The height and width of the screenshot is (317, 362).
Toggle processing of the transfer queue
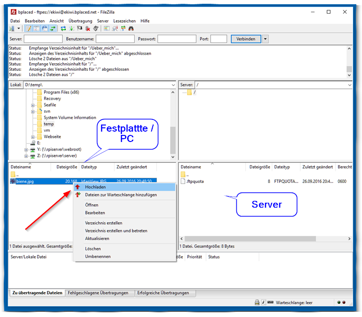tap(72, 29)
